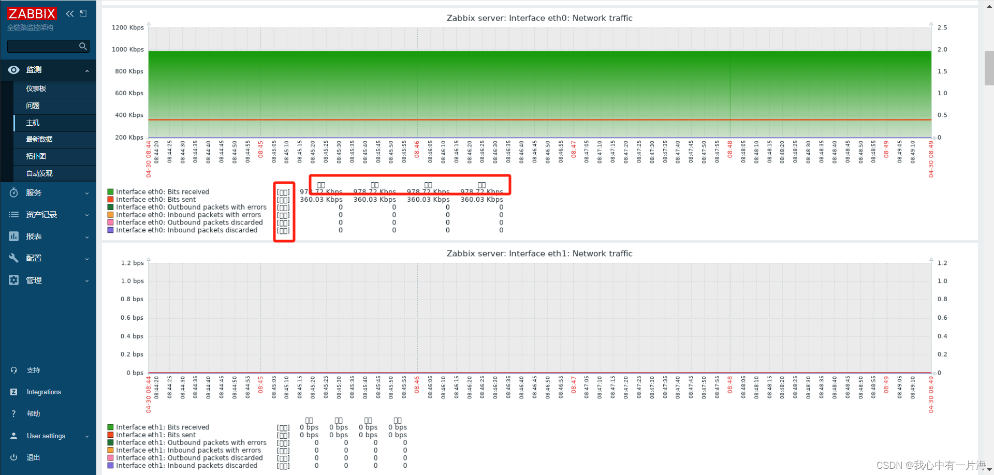Open the 问题 submenu item
994x475 pixels.
coord(33,106)
